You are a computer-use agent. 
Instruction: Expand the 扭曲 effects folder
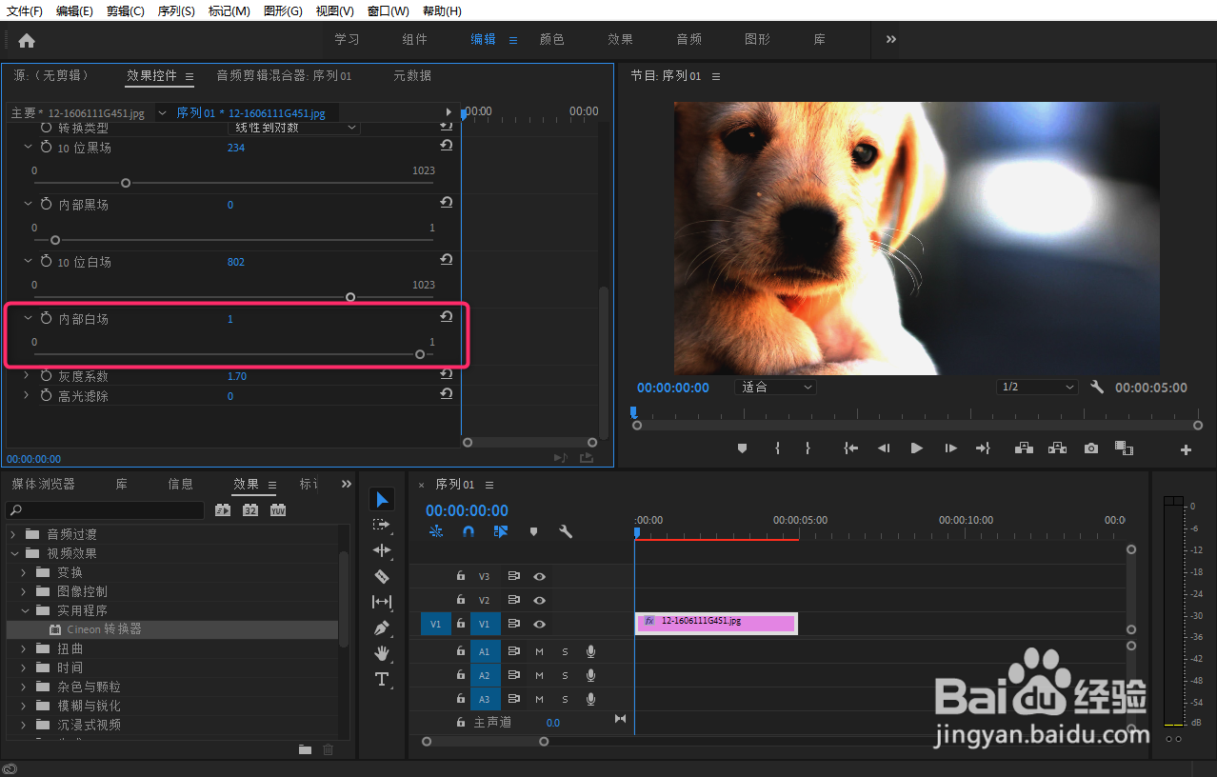tap(25, 648)
